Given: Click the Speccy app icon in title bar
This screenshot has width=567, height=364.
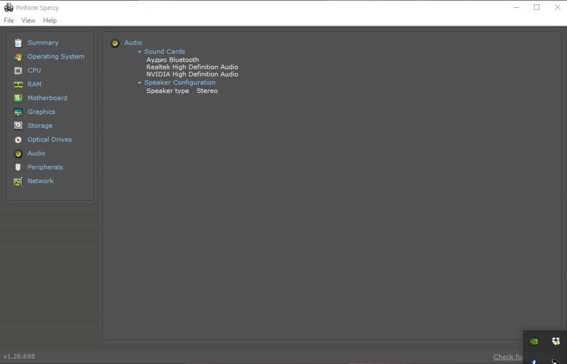Looking at the screenshot, I should pyautogui.click(x=9, y=7).
